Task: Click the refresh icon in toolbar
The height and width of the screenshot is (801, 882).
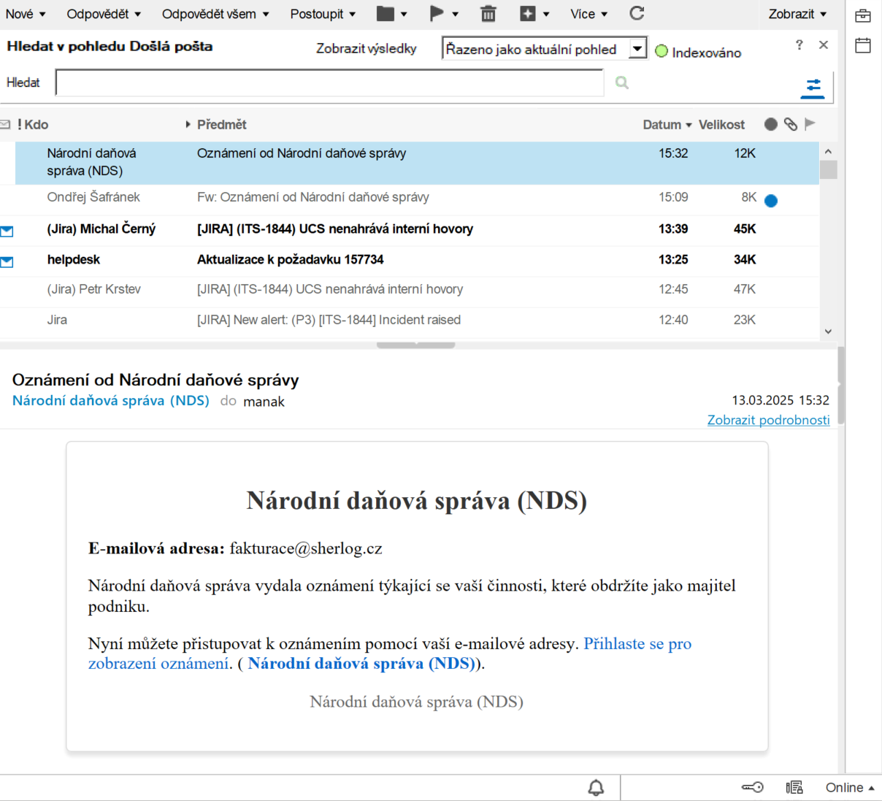Action: pyautogui.click(x=637, y=13)
